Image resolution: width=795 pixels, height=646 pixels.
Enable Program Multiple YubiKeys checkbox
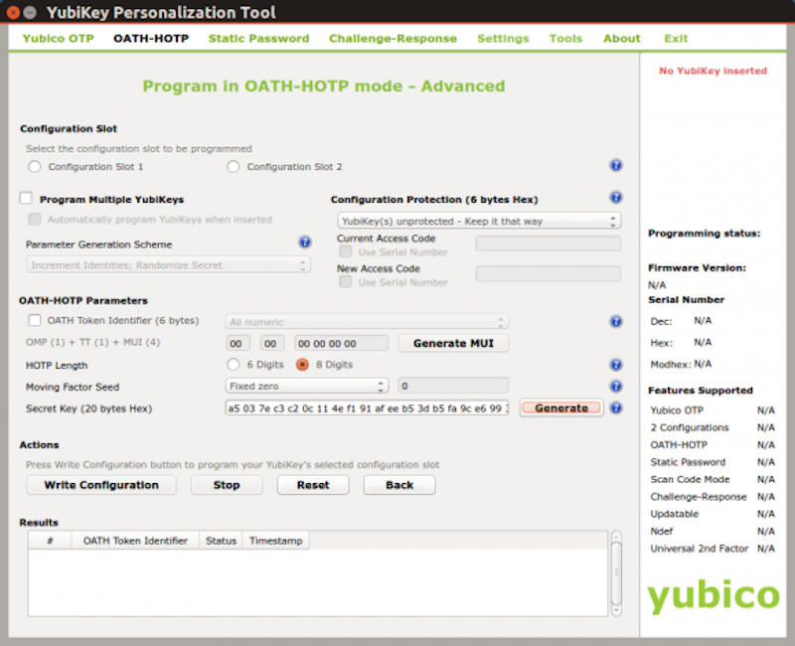(x=26, y=198)
